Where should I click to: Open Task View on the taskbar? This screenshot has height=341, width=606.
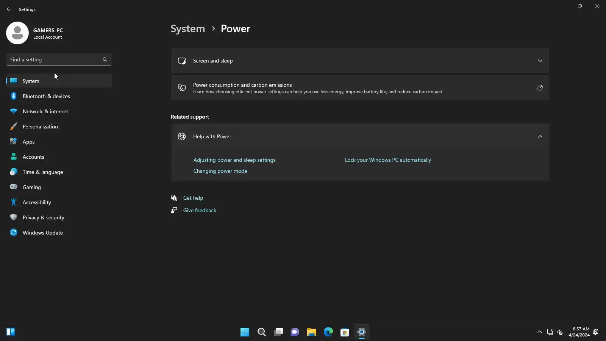point(278,332)
